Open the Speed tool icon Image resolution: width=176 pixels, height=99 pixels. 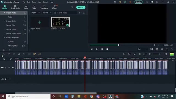(x=34, y=54)
